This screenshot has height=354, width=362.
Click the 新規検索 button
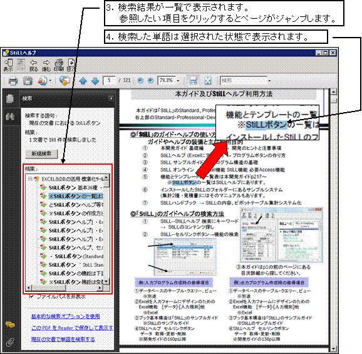tap(41, 154)
